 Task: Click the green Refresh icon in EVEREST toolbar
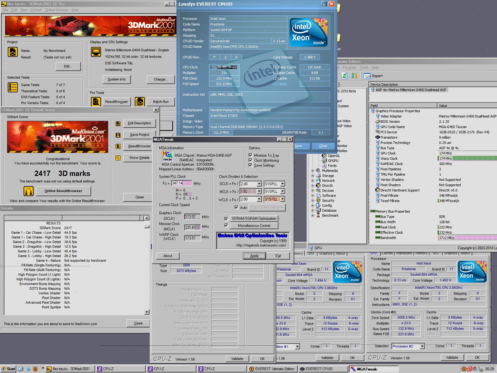tap(344, 76)
